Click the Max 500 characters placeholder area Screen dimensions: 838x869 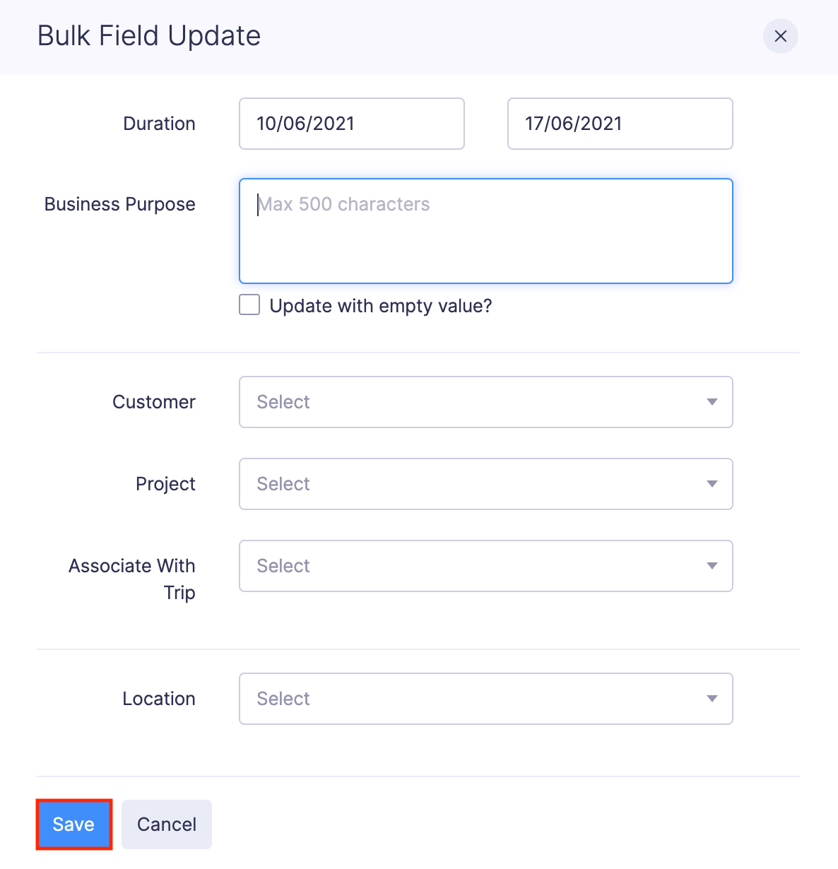pos(344,204)
